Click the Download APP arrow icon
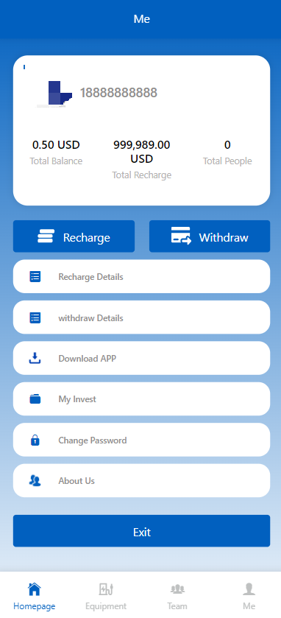The image size is (281, 618). 35,358
